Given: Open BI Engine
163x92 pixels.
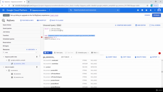Looking at the screenshot, I should pyautogui.click(x=6, y=46).
